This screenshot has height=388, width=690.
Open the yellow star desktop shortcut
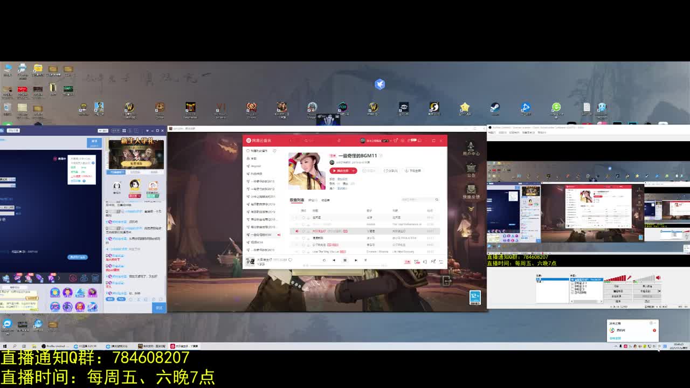465,108
